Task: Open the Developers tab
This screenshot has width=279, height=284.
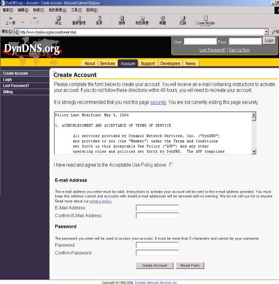Action: (170, 63)
